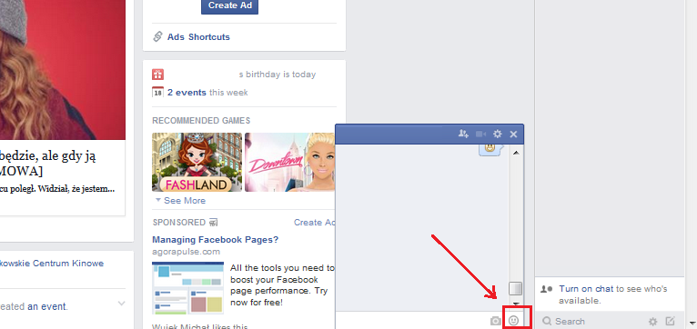
Task: Open chat window options gear
Action: coord(498,134)
